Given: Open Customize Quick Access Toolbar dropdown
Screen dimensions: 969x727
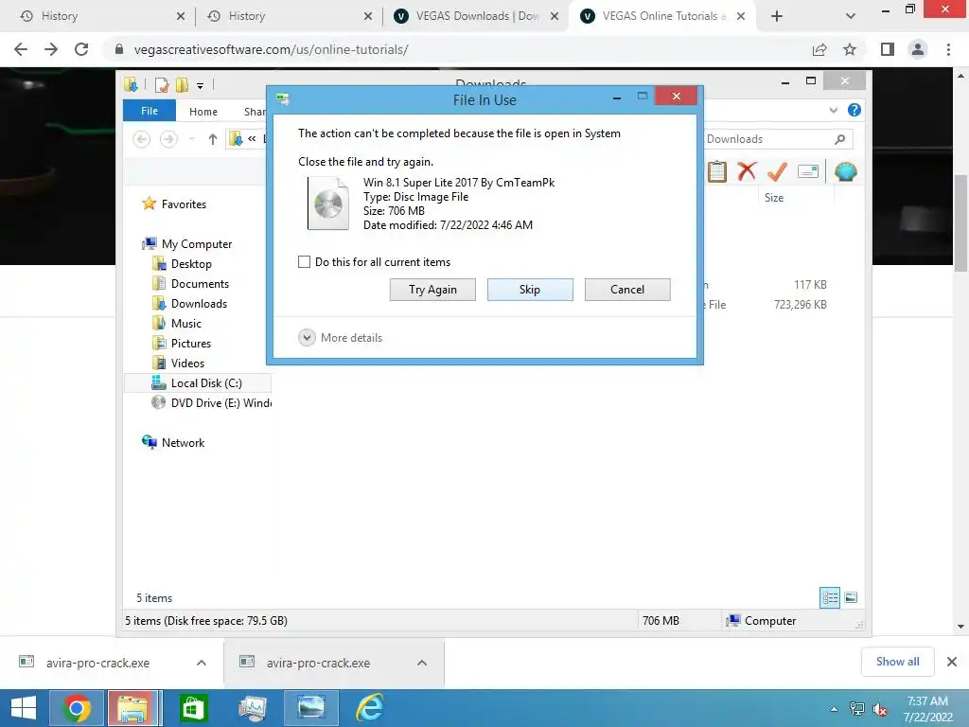Looking at the screenshot, I should pyautogui.click(x=200, y=85).
